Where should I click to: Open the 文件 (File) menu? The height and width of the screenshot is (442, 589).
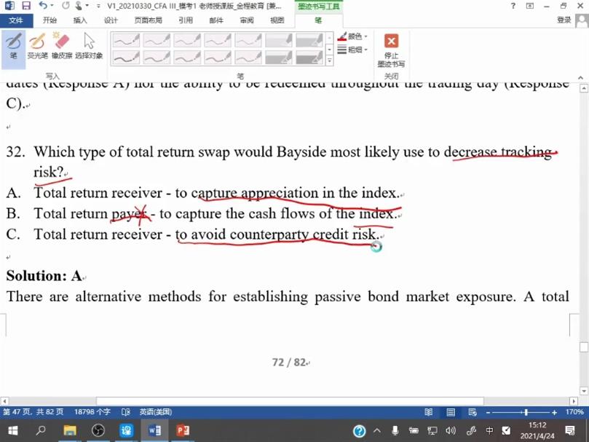tap(16, 20)
